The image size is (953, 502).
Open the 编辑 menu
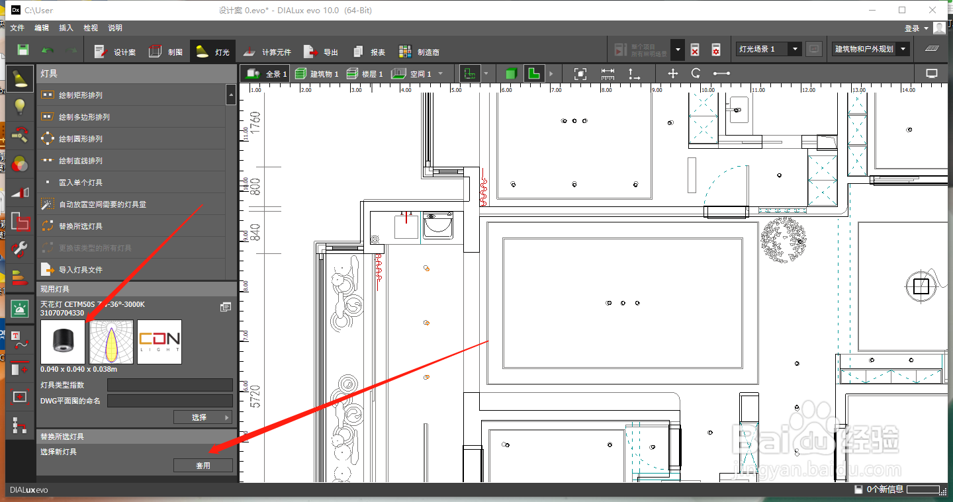pyautogui.click(x=42, y=28)
